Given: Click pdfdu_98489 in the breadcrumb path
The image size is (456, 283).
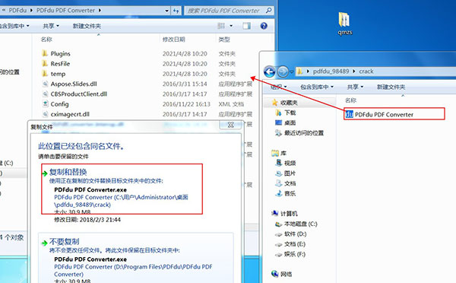Looking at the screenshot, I should 331,72.
